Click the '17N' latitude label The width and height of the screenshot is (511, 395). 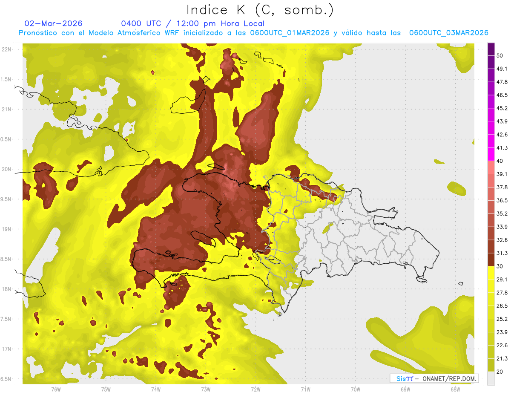click(7, 349)
